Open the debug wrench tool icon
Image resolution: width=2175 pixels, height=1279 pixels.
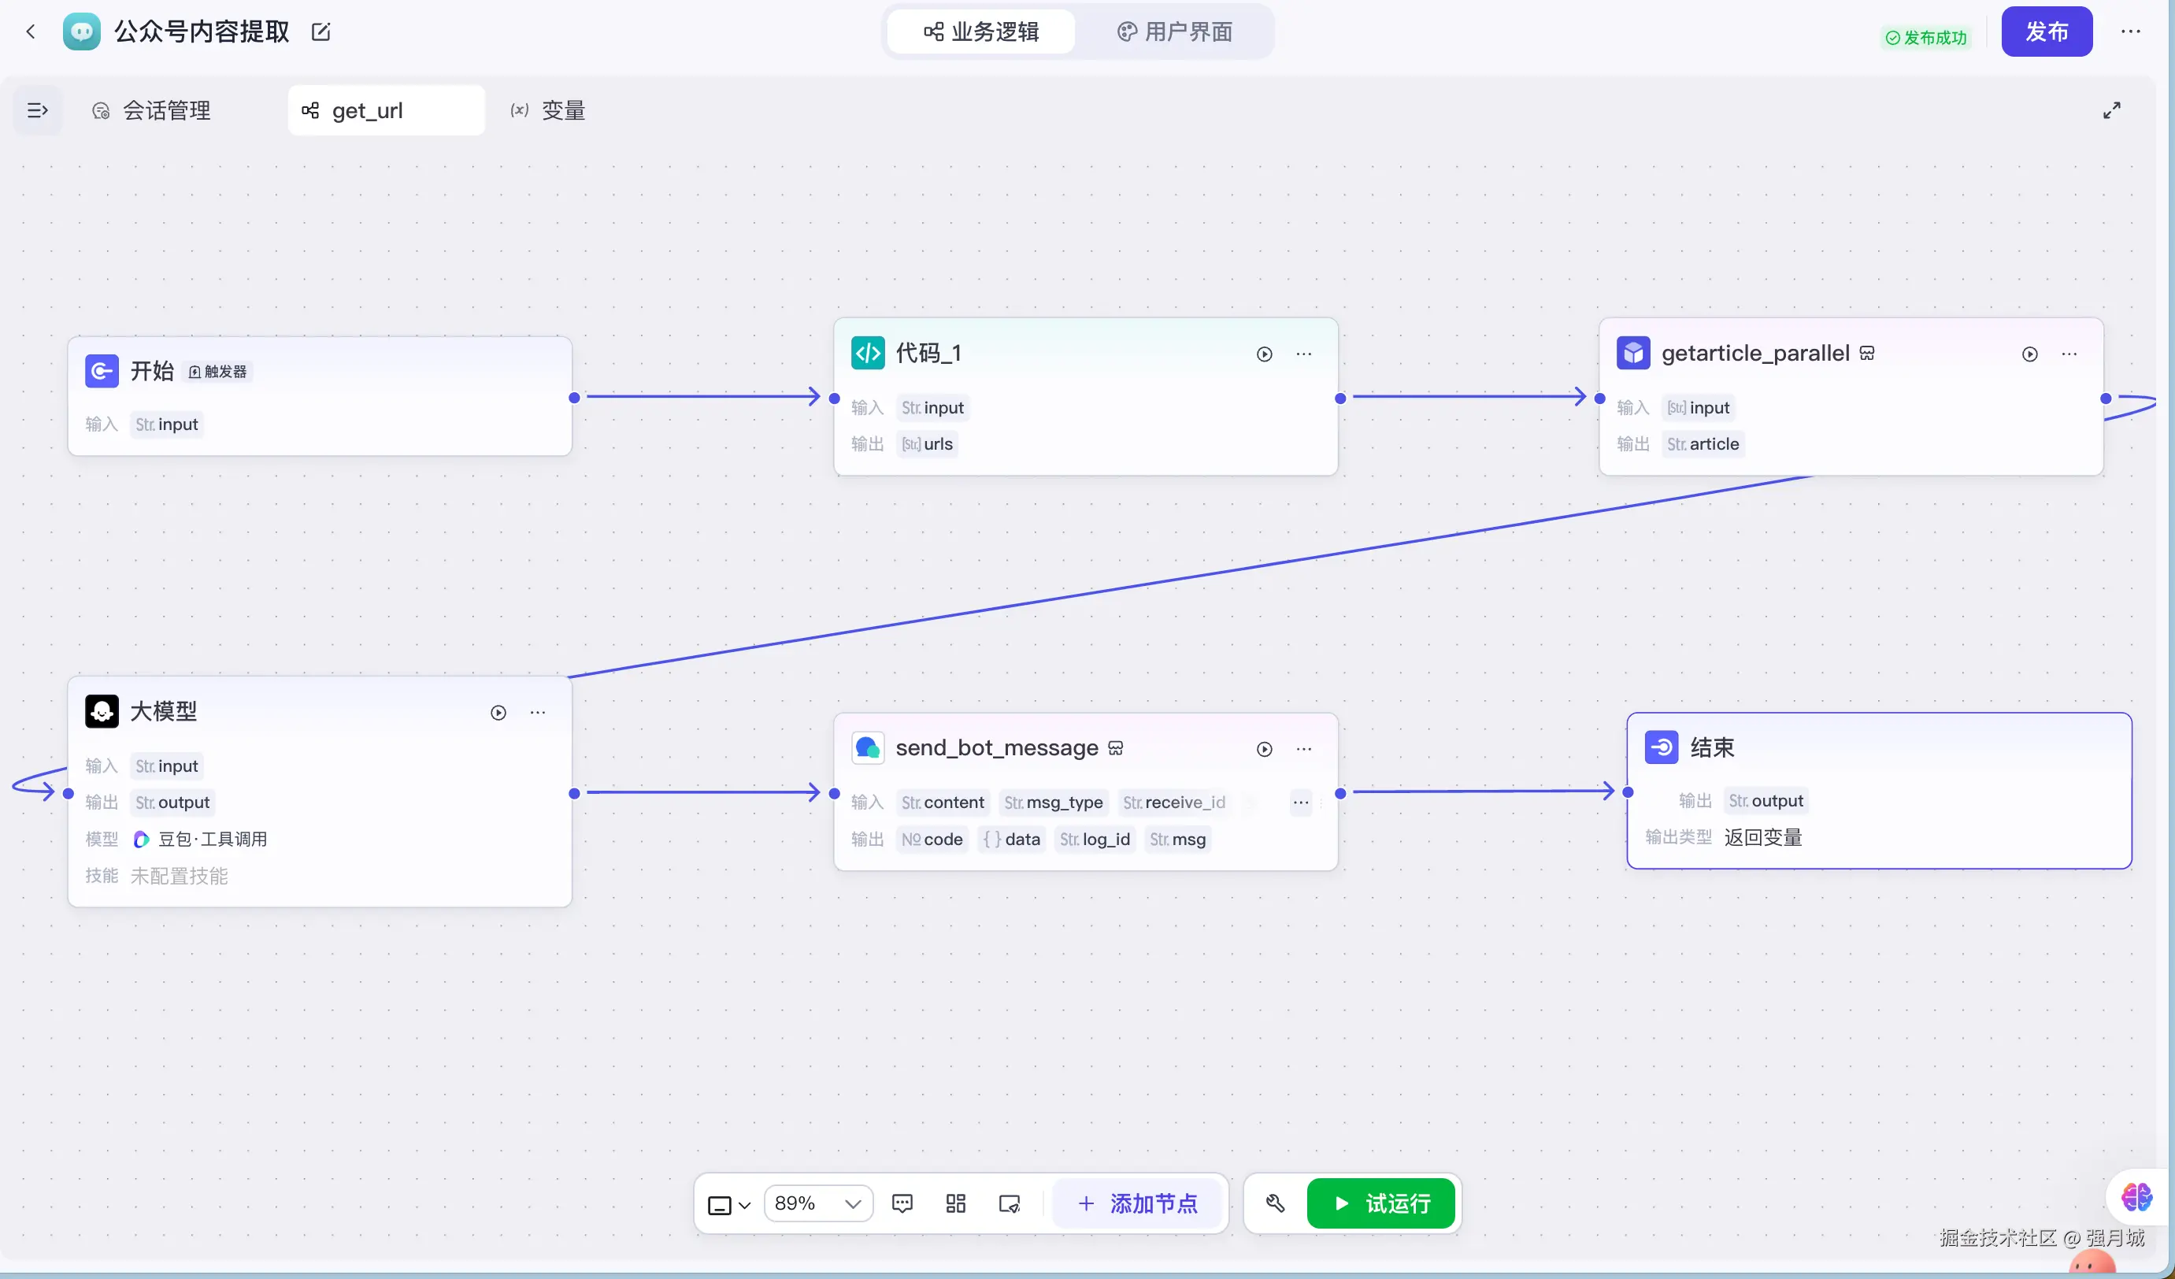click(1275, 1203)
